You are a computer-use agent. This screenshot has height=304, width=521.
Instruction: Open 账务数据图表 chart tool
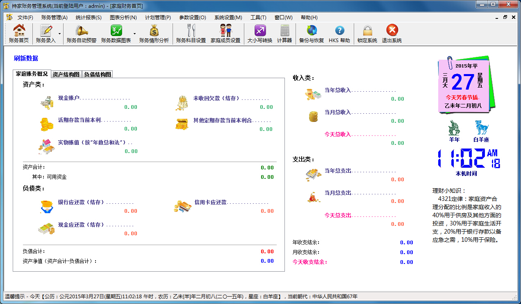pos(116,33)
